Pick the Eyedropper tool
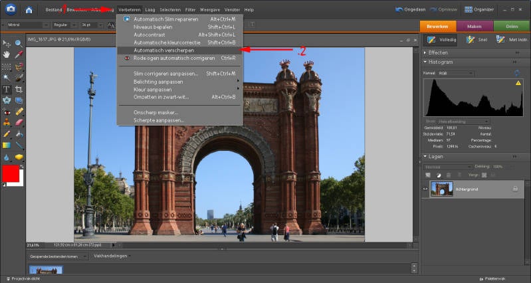 [x=19, y=54]
